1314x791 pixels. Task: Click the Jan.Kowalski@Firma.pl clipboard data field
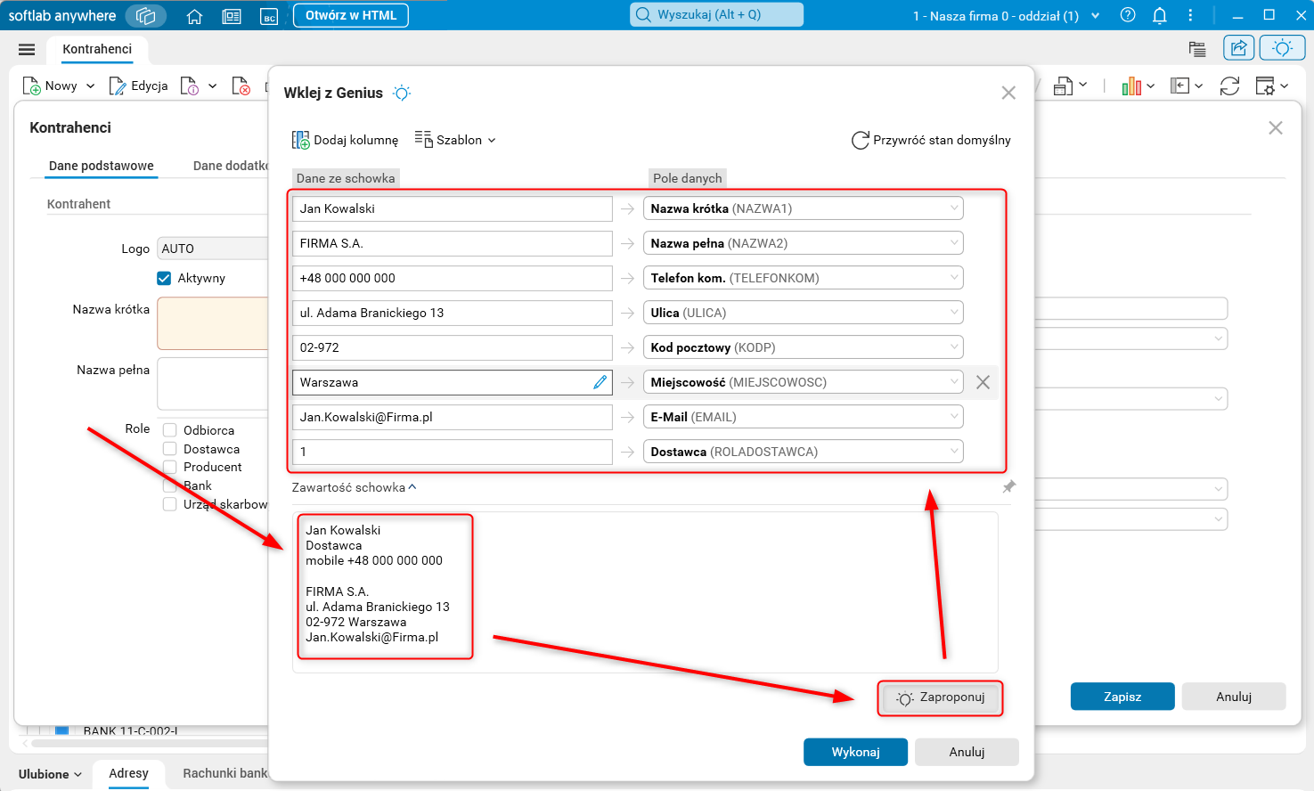click(453, 417)
